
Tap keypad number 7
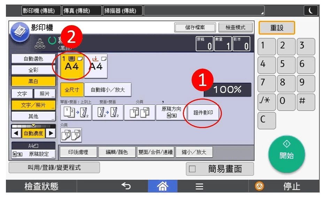(x=267, y=83)
